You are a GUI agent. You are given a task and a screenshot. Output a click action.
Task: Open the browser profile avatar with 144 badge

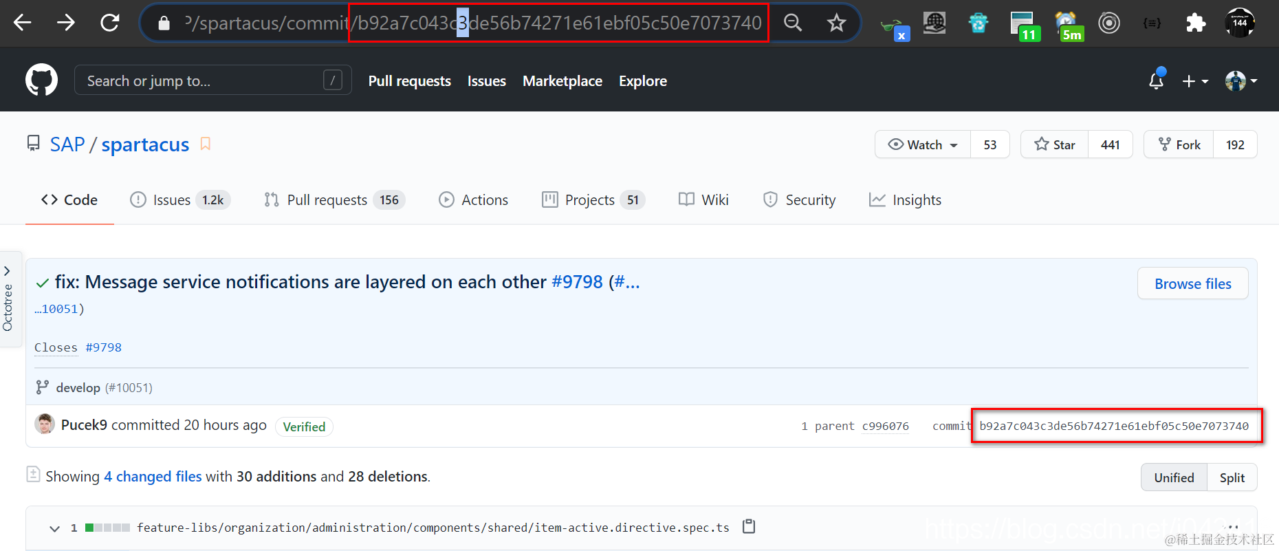coord(1240,23)
